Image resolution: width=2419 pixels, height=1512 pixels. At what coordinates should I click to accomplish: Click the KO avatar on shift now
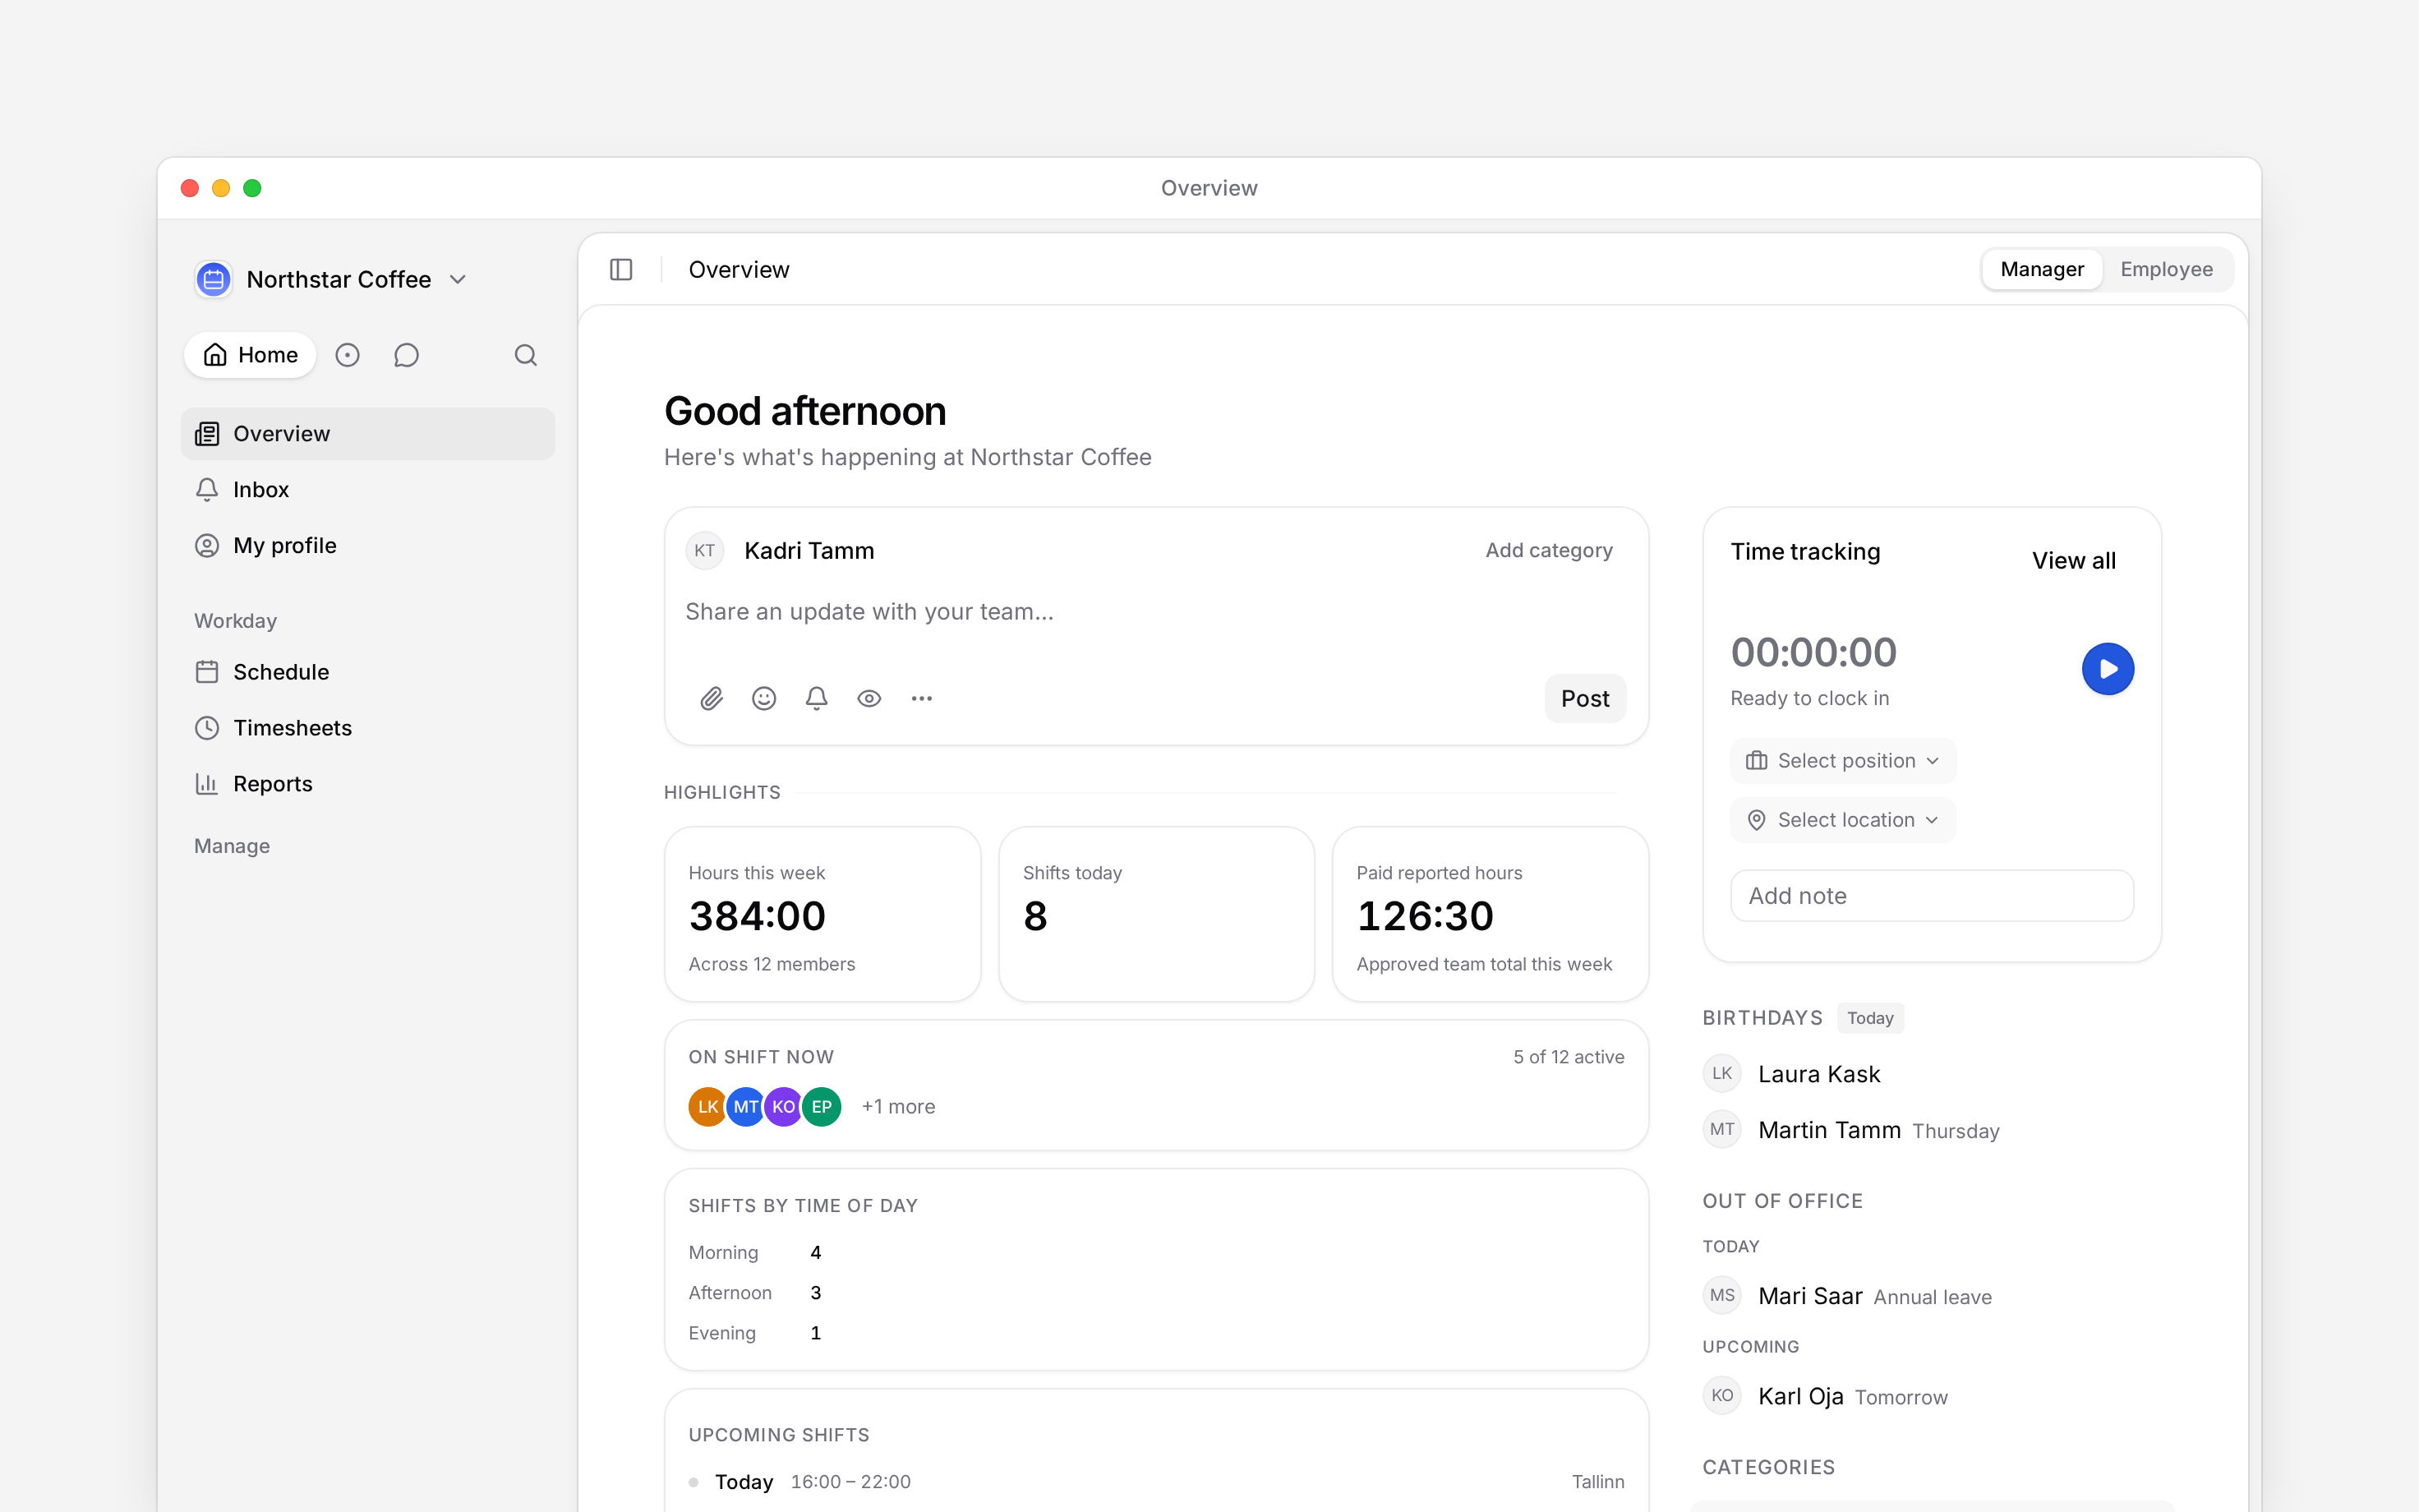pos(784,1107)
